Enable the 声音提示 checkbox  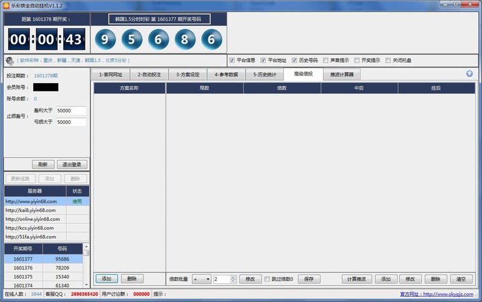coord(326,60)
